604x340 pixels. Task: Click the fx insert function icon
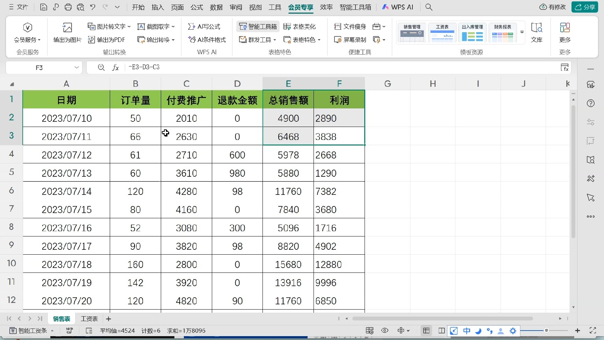pyautogui.click(x=115, y=68)
